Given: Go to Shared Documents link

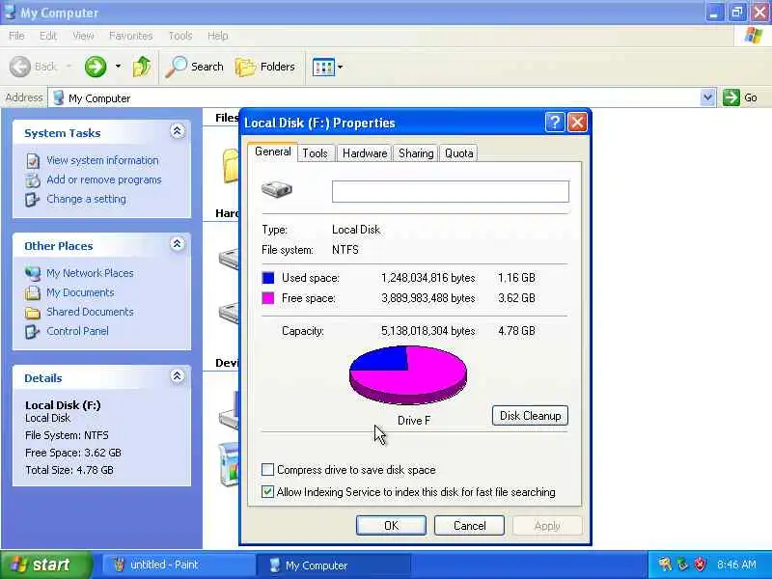Looking at the screenshot, I should (90, 312).
